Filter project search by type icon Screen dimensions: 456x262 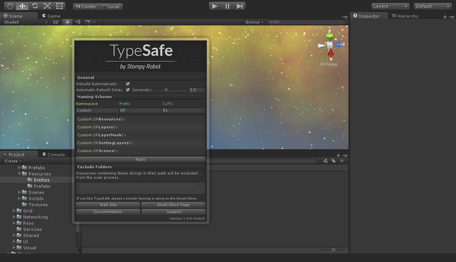coord(325,161)
